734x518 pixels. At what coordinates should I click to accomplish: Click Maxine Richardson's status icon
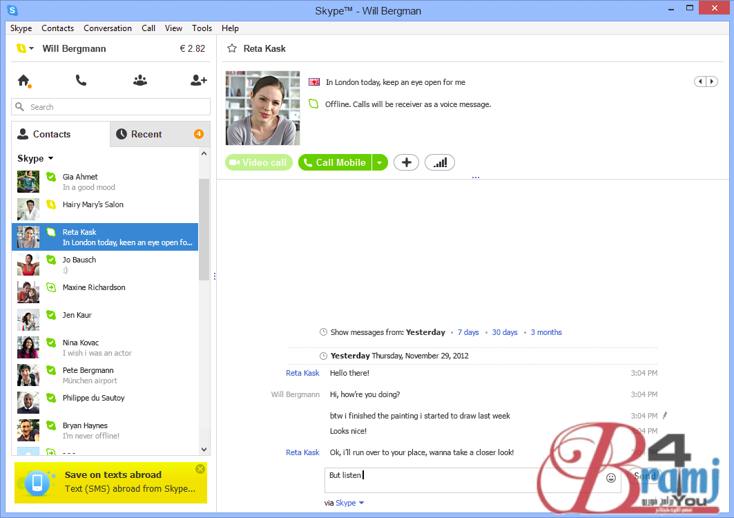[x=51, y=287]
